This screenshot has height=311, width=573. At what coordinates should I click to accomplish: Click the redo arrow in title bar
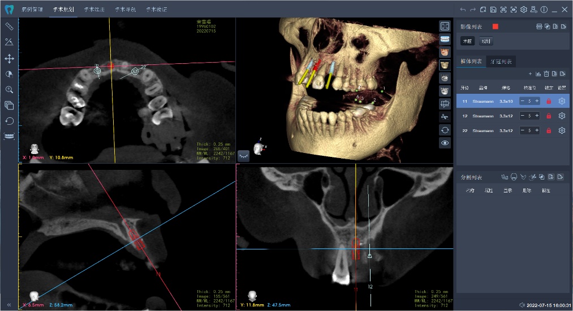pos(473,10)
